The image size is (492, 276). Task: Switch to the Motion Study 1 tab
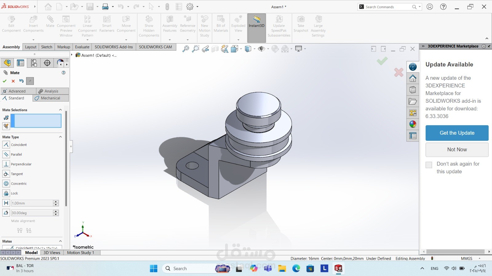(81, 253)
